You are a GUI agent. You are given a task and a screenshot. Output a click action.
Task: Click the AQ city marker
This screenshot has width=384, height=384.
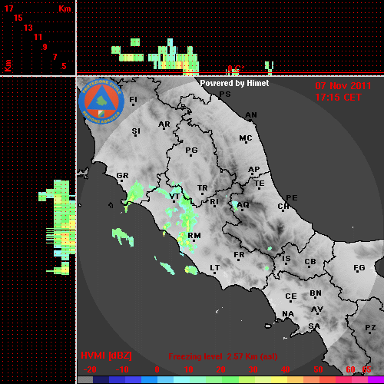coord(243,206)
